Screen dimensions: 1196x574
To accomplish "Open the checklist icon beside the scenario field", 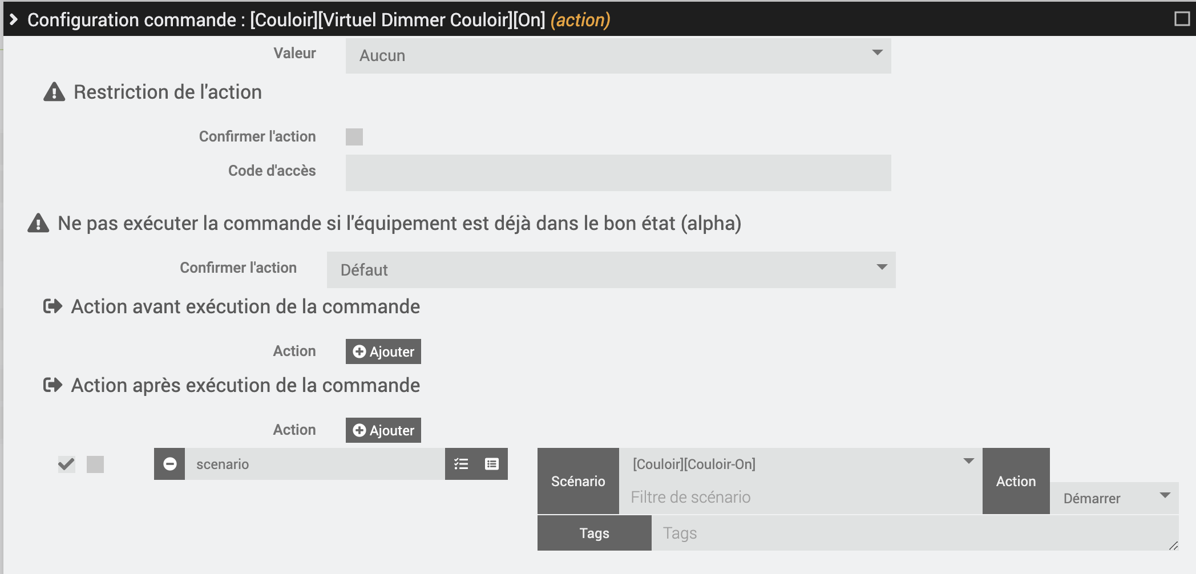I will tap(461, 464).
